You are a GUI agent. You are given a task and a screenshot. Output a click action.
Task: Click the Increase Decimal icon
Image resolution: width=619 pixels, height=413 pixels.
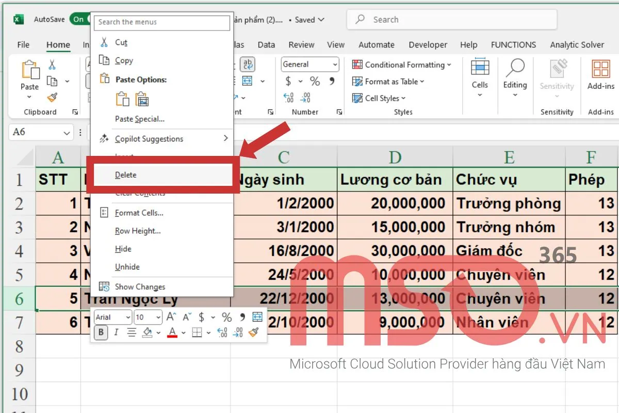pos(287,98)
